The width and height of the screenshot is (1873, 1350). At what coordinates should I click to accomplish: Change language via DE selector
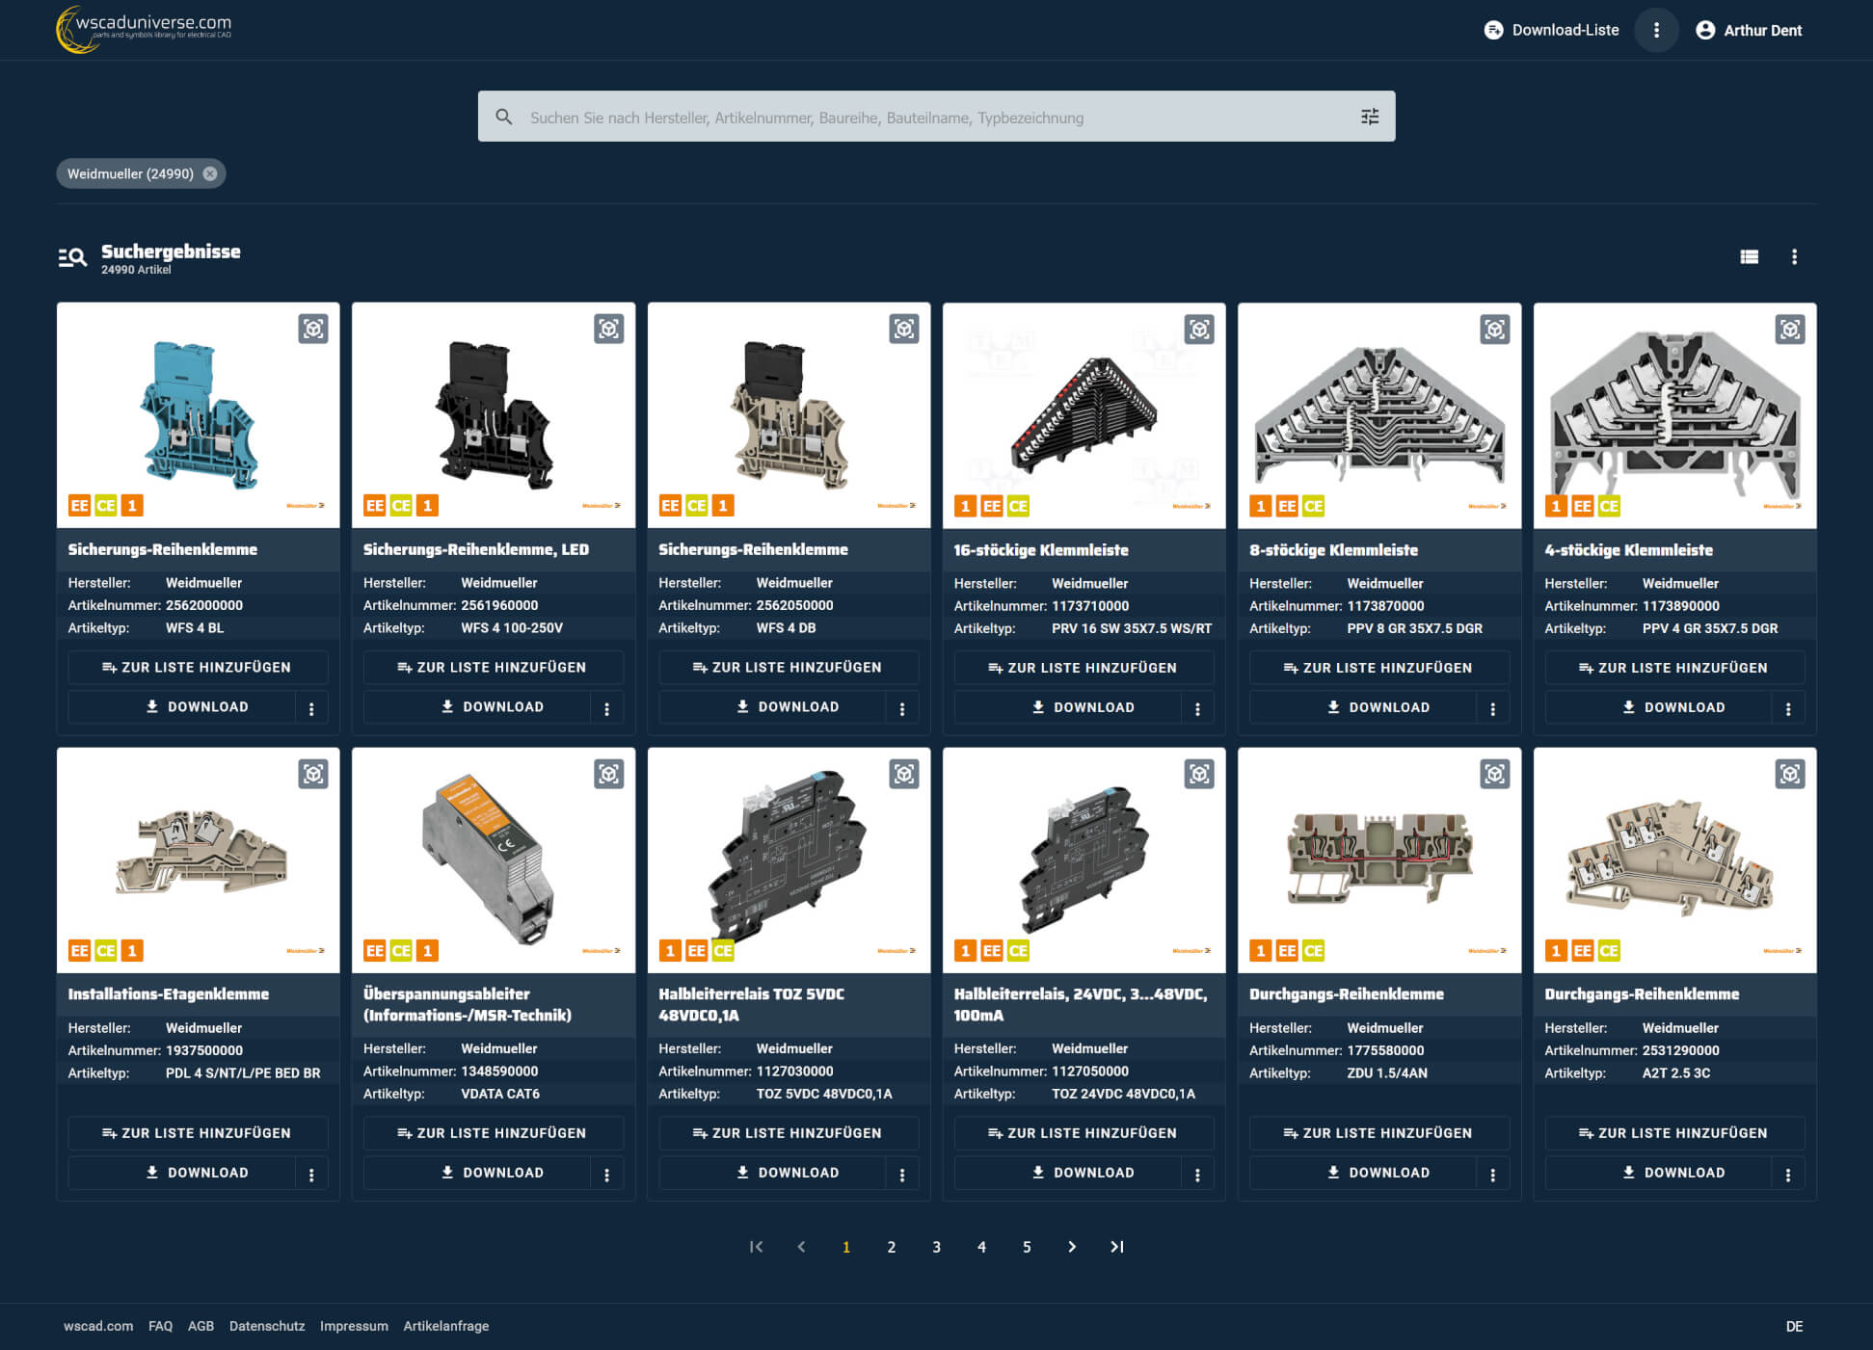[x=1793, y=1326]
